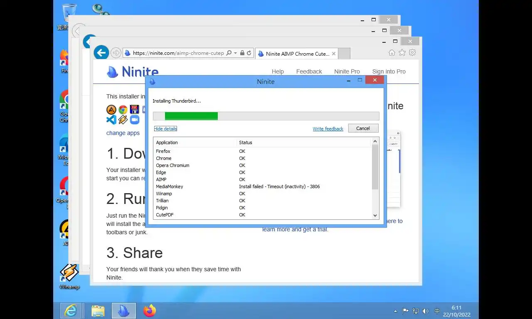Go to Ninite Pro page

(347, 71)
